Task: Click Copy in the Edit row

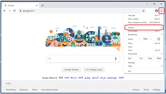Action: pyautogui.click(x=150, y=58)
